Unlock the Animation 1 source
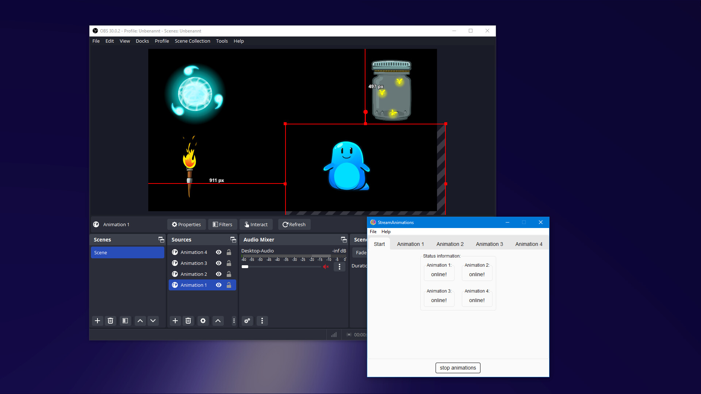Viewport: 701px width, 394px height. [229, 285]
